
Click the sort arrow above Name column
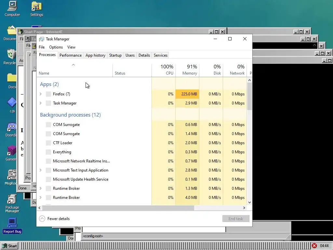pos(73,65)
